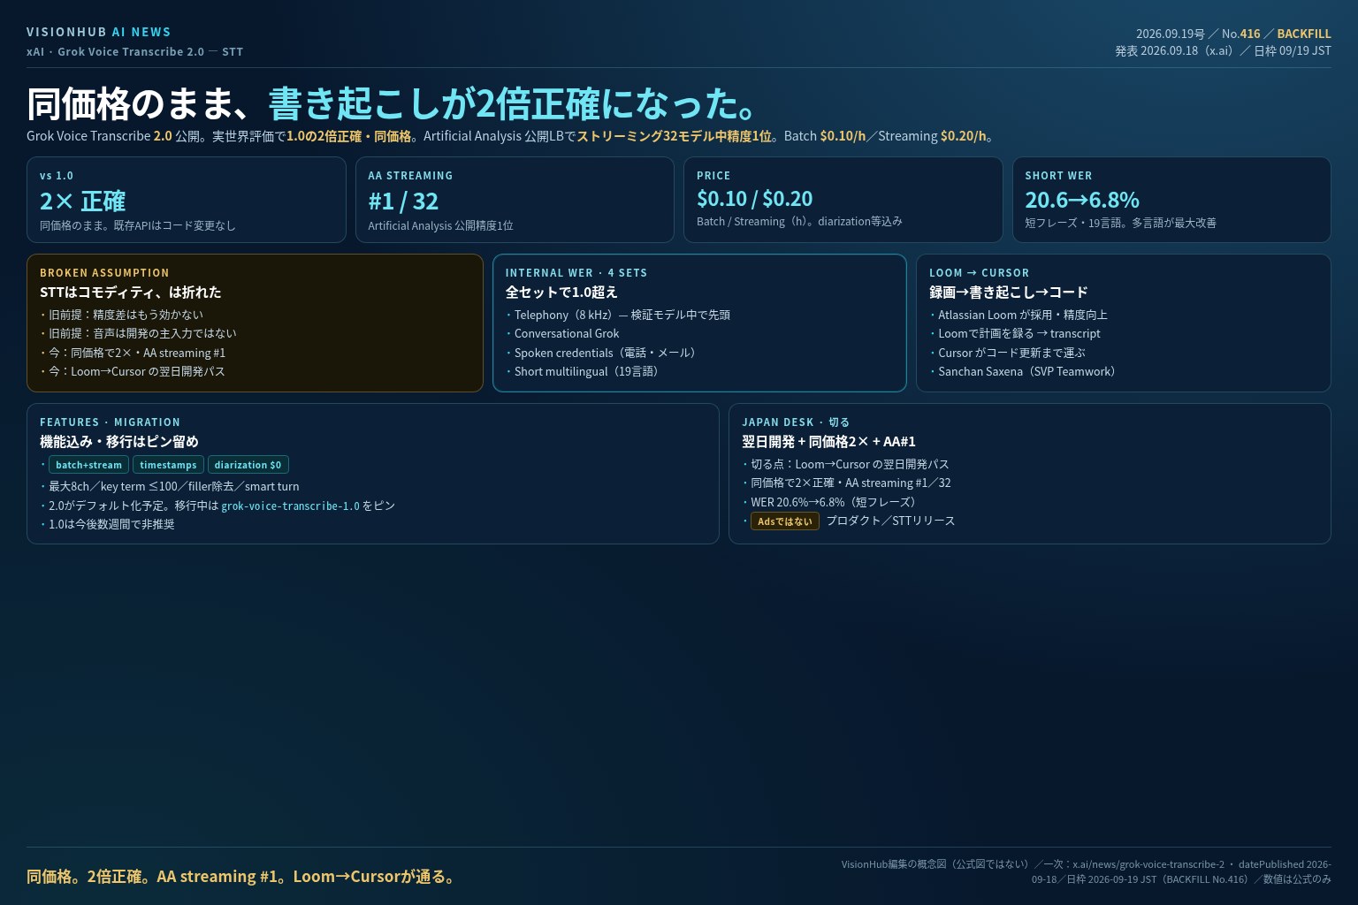Click 'Batch / Streaming (h)。diarization等込み' caption
Screen dimensions: 1358x905
pos(799,221)
